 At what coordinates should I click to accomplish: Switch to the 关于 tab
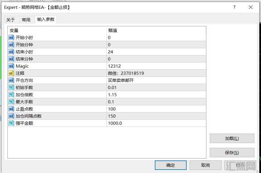(x=11, y=20)
